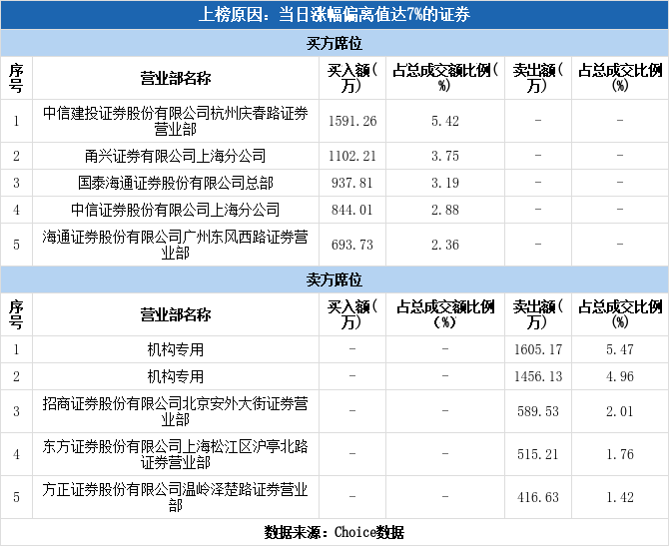Select 海通证券股份有限公司广州东风西路证券营业部 cell
This screenshot has height=546, width=669.
coord(176,245)
